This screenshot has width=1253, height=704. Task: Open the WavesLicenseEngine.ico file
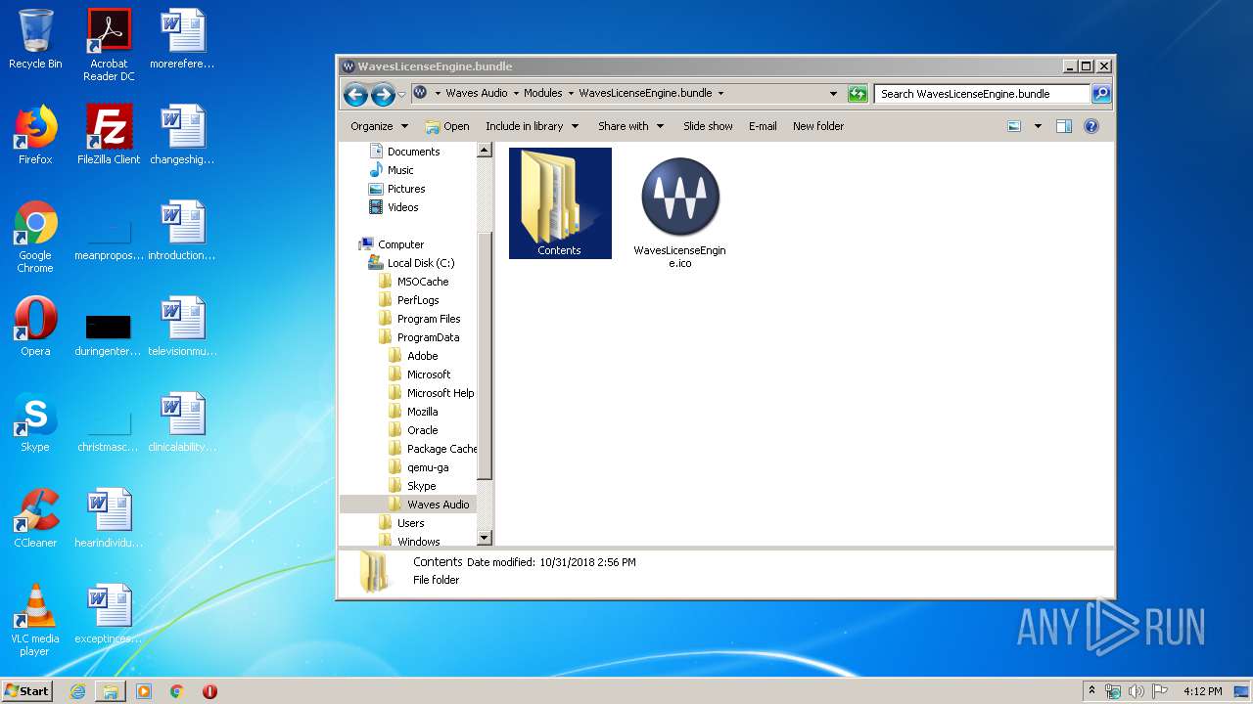679,198
